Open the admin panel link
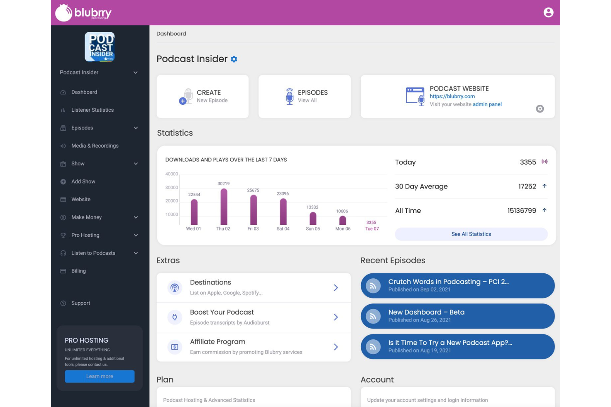Image resolution: width=611 pixels, height=407 pixels. click(488, 104)
